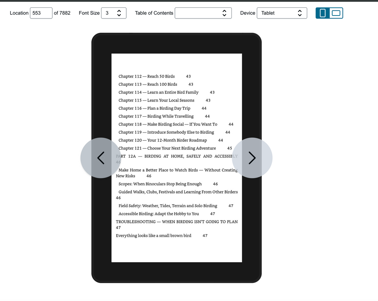Click the 'Location' label
The height and width of the screenshot is (301, 378).
click(19, 13)
